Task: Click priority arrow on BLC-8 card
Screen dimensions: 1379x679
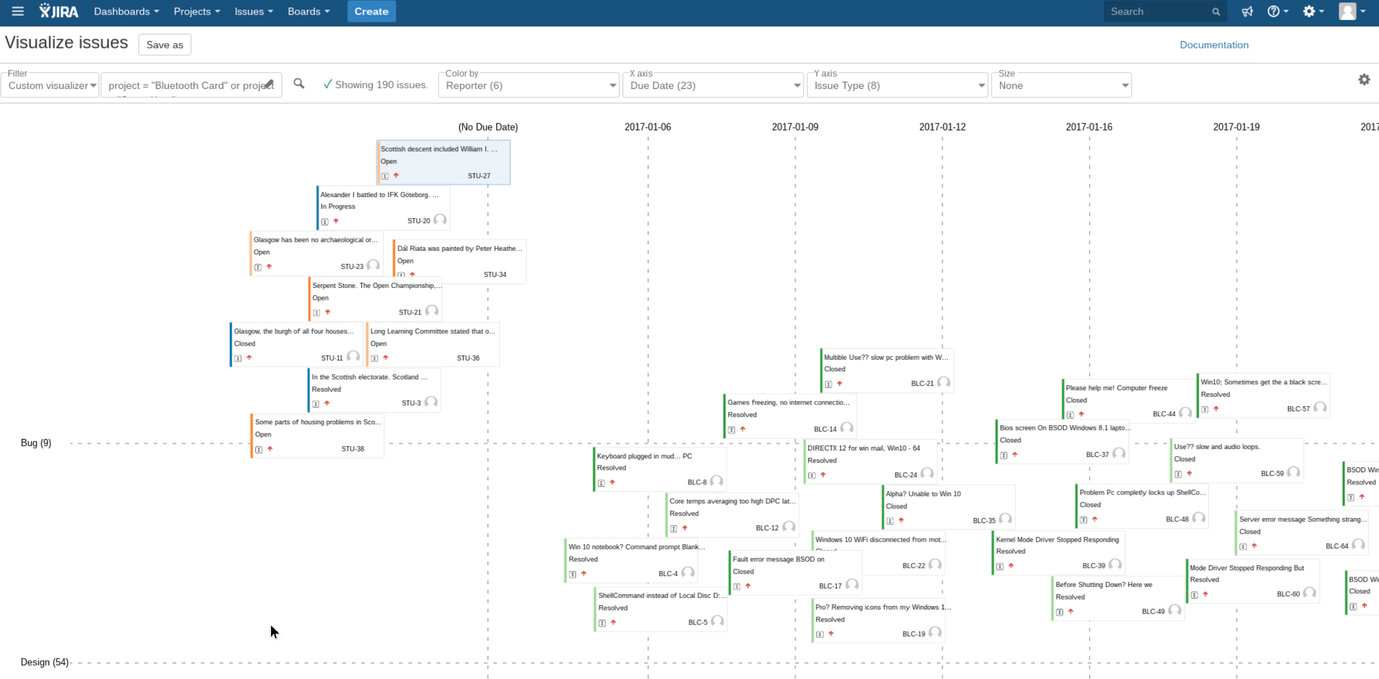Action: click(612, 482)
